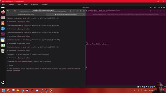Viewport: 166px width, 93px height.
Task: Click the image/8.png tunnel line in the editor
Action: coord(33,40)
